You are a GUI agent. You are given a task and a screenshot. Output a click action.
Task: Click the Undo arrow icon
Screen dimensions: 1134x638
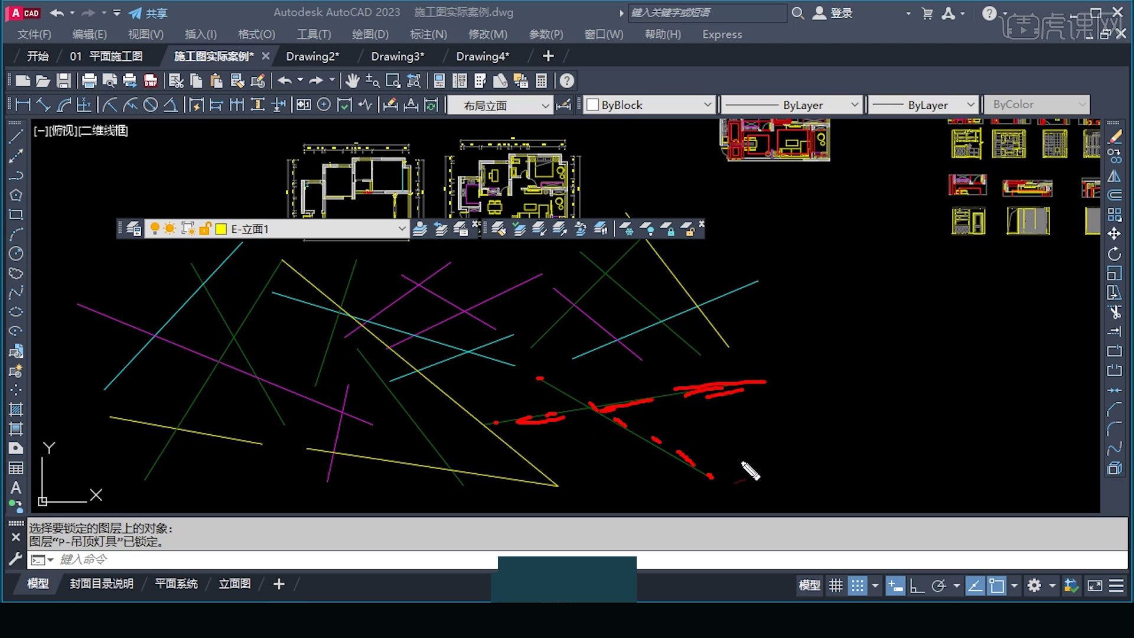pos(285,80)
